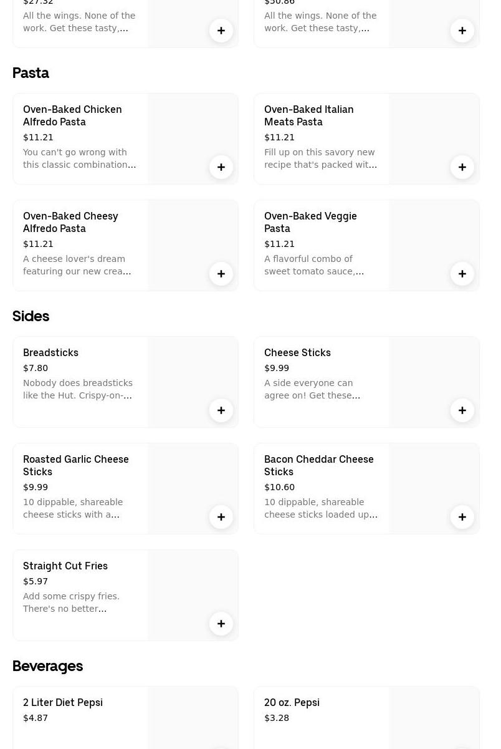Add Breadsticks with plus icon

221,410
